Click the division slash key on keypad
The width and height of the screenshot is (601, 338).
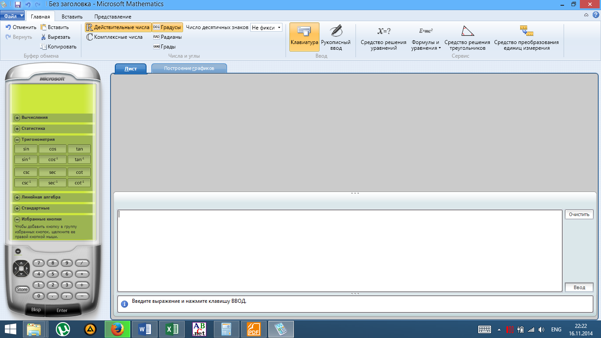click(82, 263)
